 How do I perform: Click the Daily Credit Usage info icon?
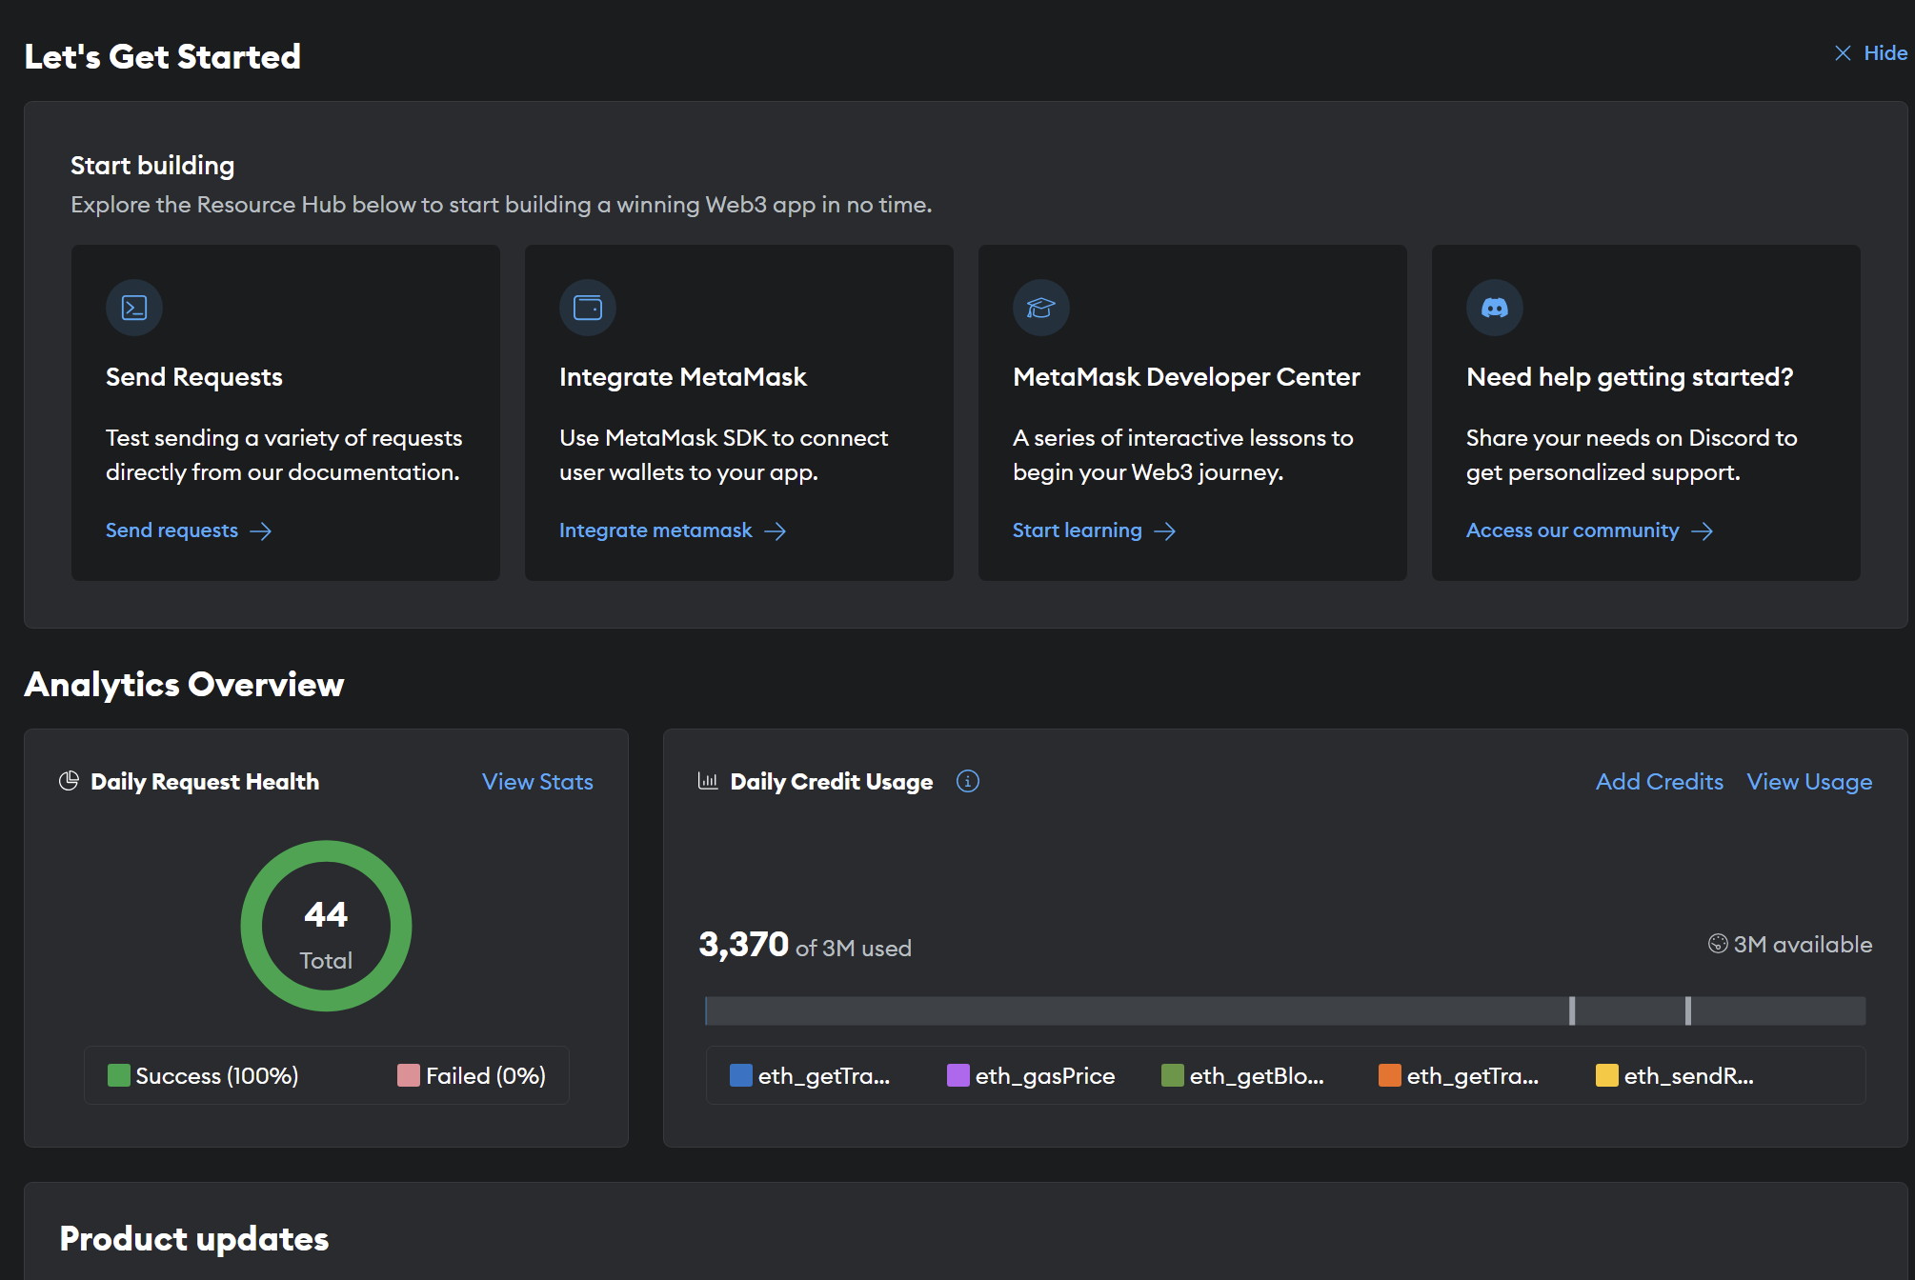pyautogui.click(x=967, y=781)
